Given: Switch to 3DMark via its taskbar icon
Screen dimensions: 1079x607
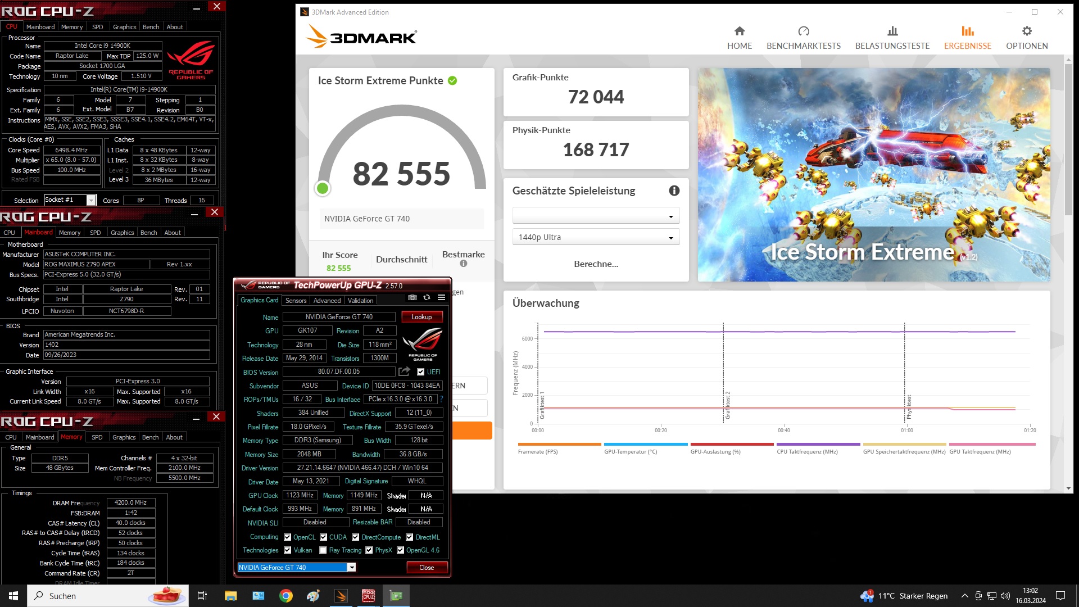Looking at the screenshot, I should pos(341,596).
